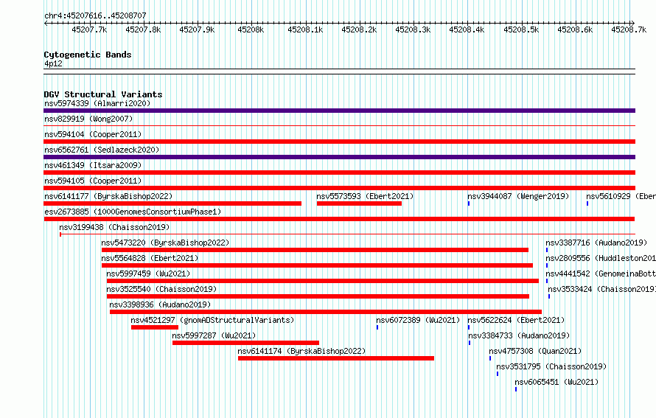This screenshot has height=418, width=656.
Task: Open nsv6072389 (Wu2021) label
Action: click(418, 320)
